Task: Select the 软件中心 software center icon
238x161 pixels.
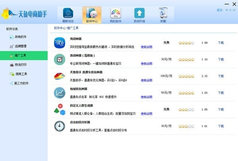Action: (92, 13)
